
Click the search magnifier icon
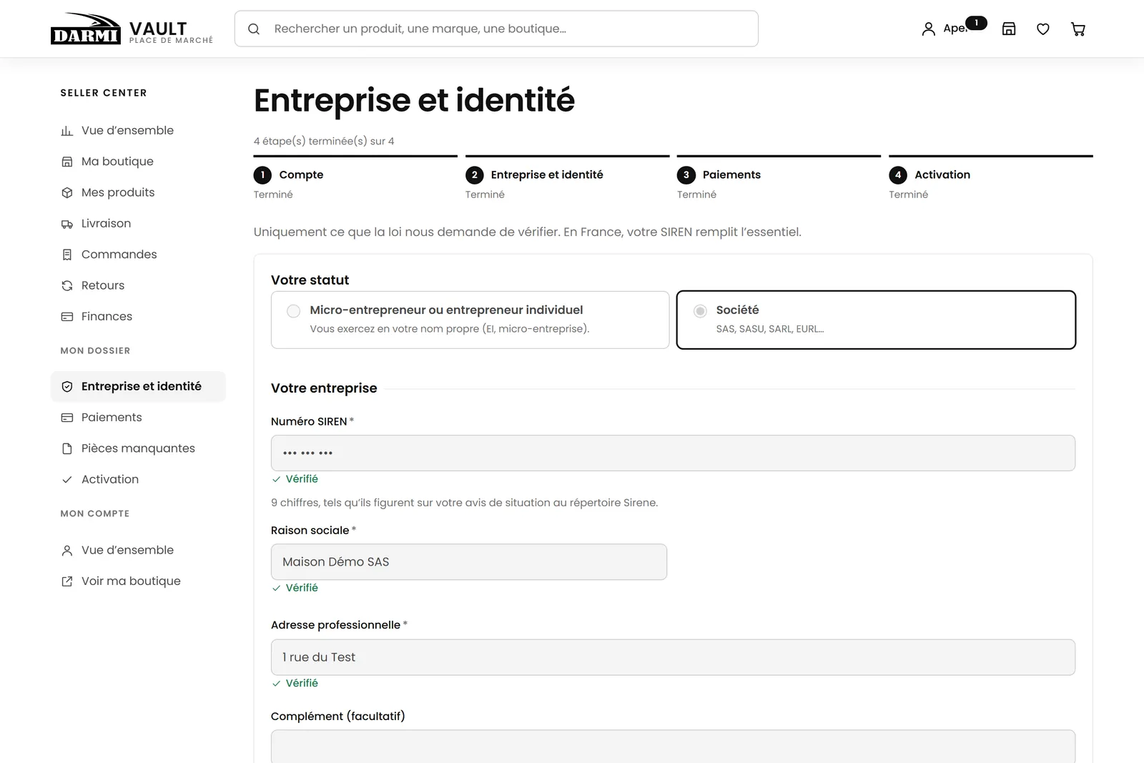coord(254,29)
